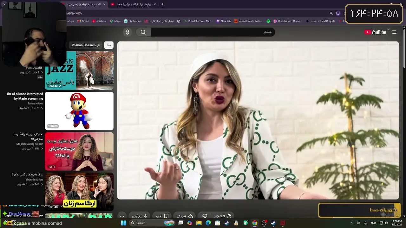Open the volume icon in system tray
The height and width of the screenshot is (228, 406).
coord(386,223)
